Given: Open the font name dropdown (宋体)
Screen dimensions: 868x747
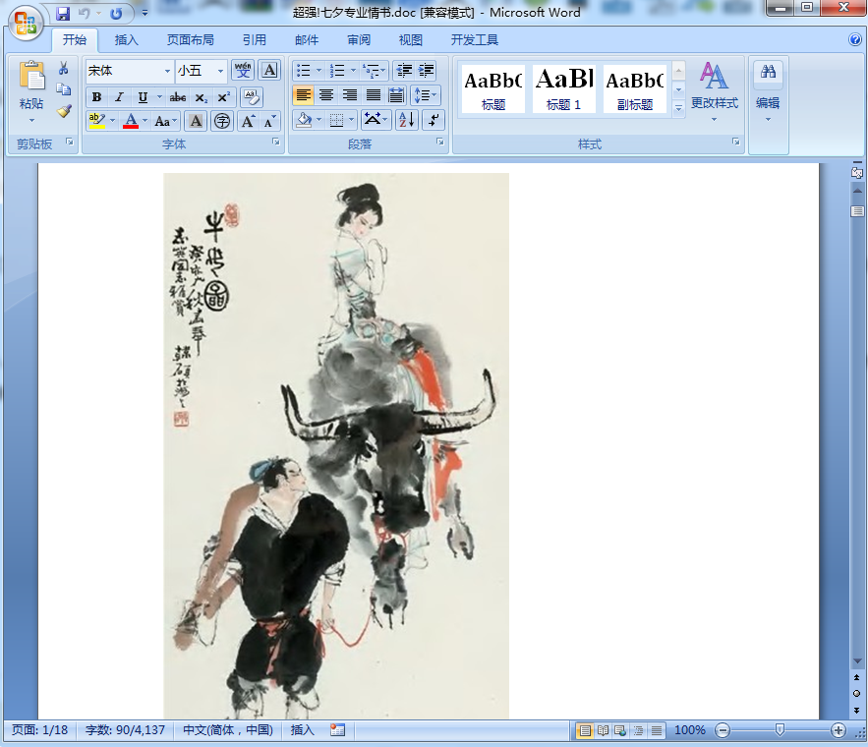Looking at the screenshot, I should pyautogui.click(x=167, y=71).
